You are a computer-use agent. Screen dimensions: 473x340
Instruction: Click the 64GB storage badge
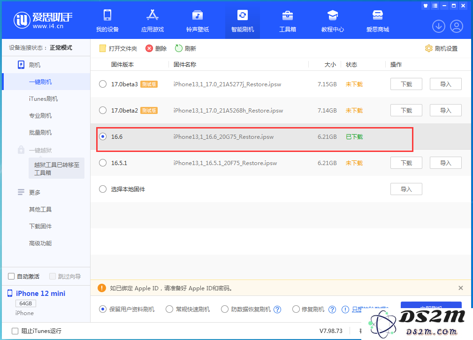point(26,303)
